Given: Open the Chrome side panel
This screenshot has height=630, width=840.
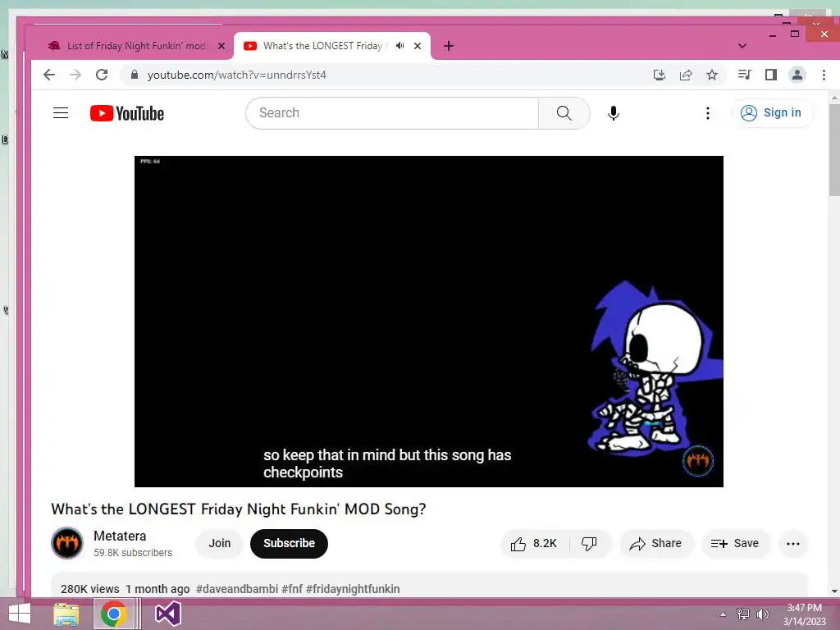Looking at the screenshot, I should coord(771,75).
